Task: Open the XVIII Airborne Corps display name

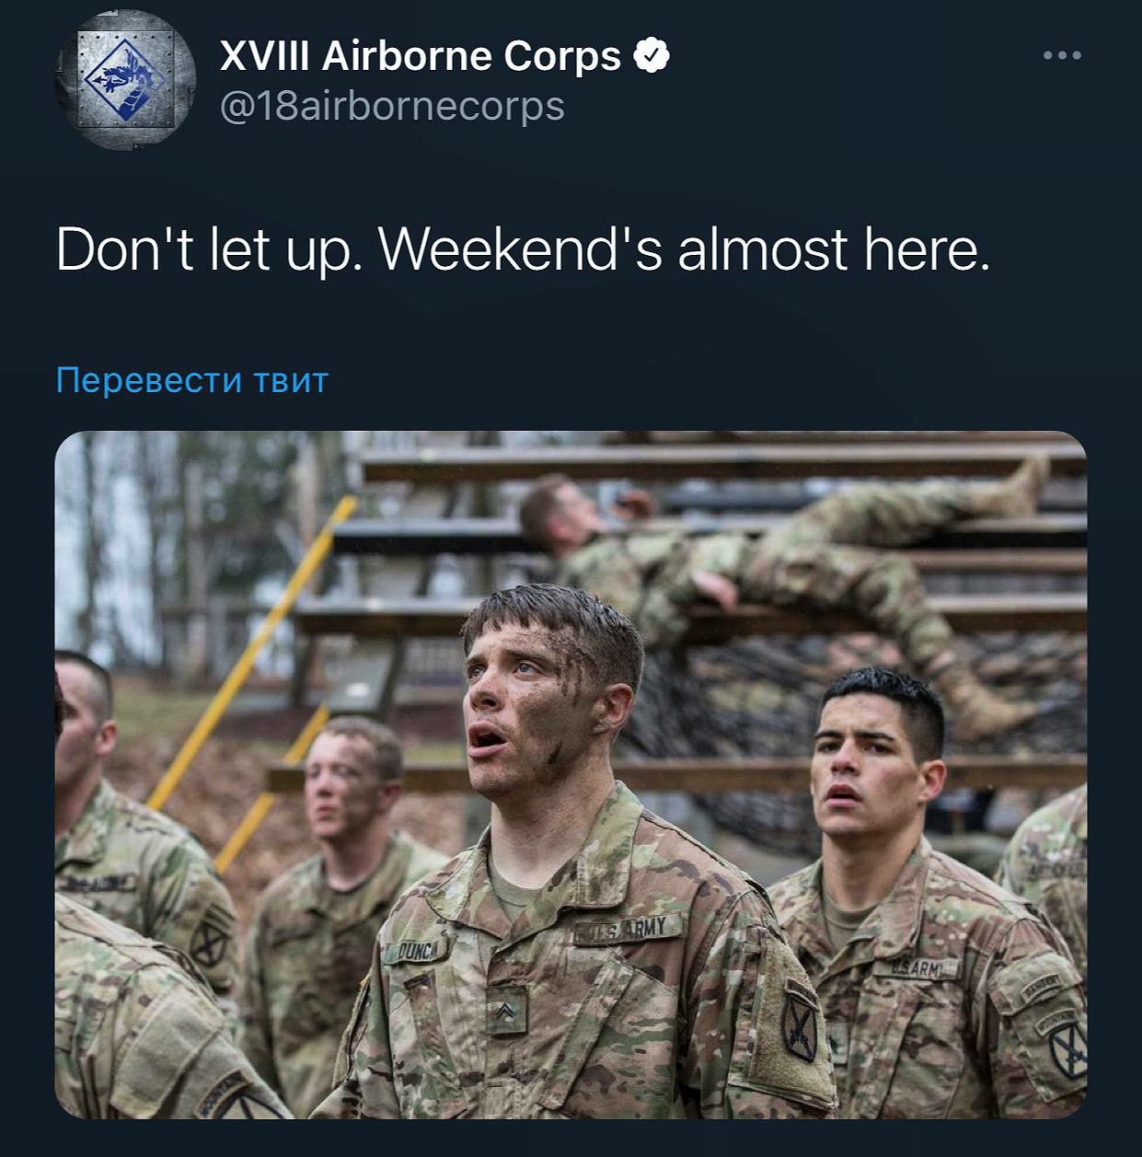Action: tap(421, 56)
